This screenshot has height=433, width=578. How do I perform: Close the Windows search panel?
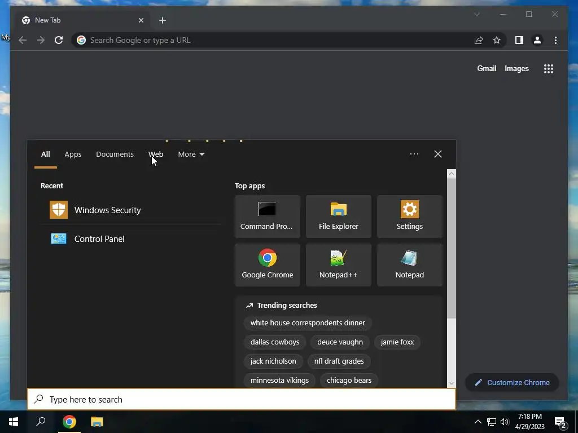pos(438,154)
